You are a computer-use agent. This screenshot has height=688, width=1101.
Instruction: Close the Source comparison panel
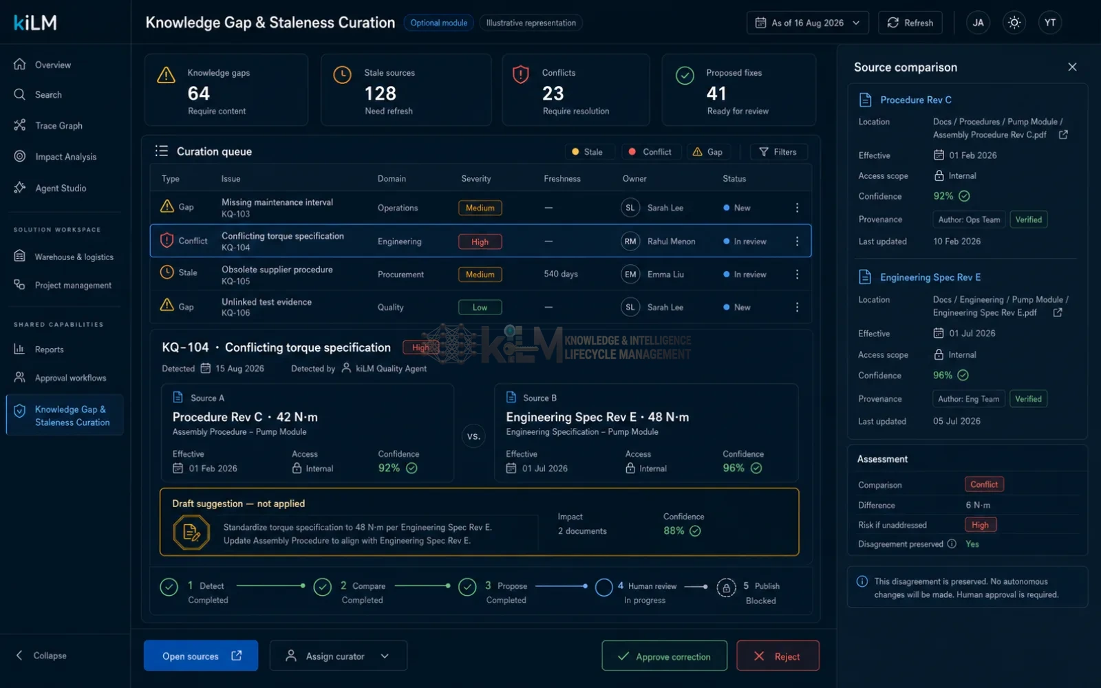click(1072, 67)
